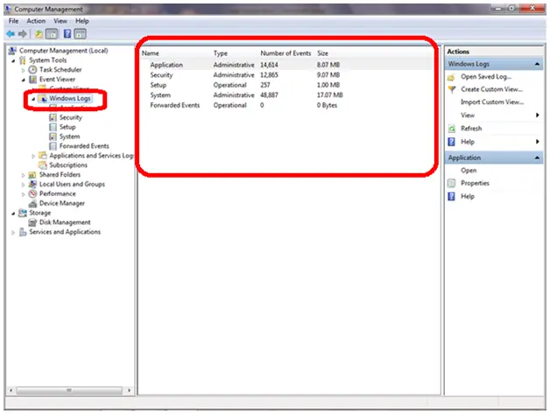The height and width of the screenshot is (414, 550).
Task: Click the Storage icon in tree
Action: [23, 213]
